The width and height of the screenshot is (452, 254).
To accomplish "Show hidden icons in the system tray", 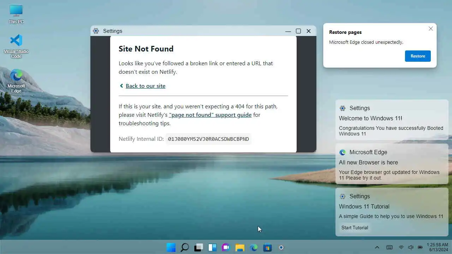I will coord(377,247).
